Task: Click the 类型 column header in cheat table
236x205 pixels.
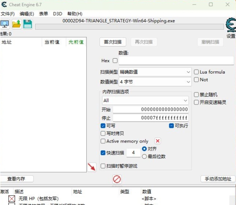Action: pyautogui.click(x=130, y=192)
